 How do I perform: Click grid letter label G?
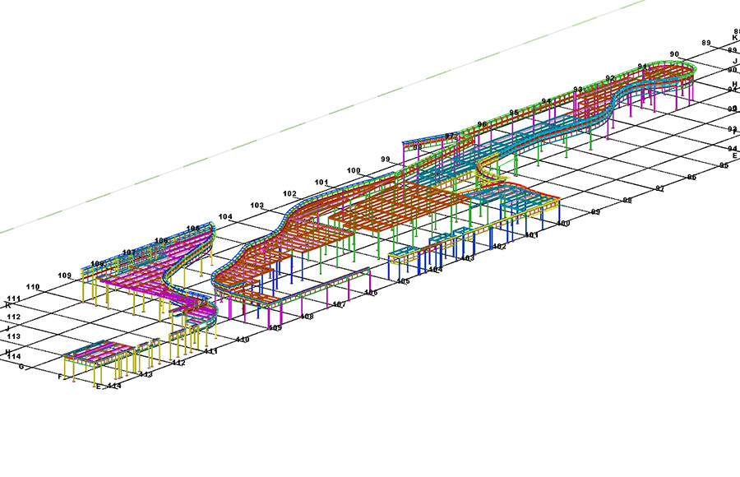(21, 367)
